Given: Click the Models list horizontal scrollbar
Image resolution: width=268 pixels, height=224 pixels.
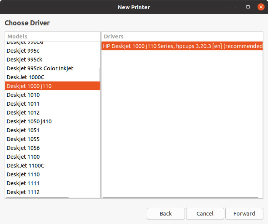Looking at the screenshot, I should [x=37, y=197].
